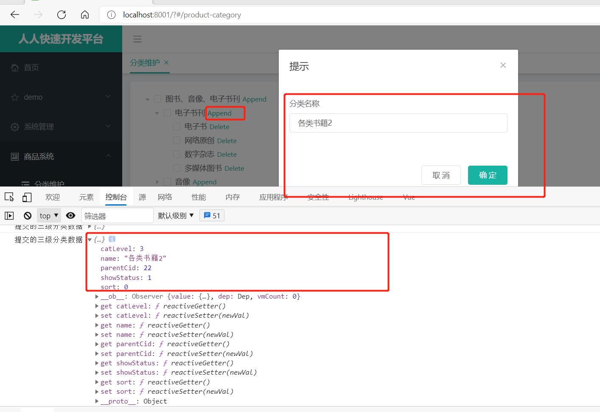Switch to the 源 DevTools tab
The image size is (600, 412).
[142, 197]
